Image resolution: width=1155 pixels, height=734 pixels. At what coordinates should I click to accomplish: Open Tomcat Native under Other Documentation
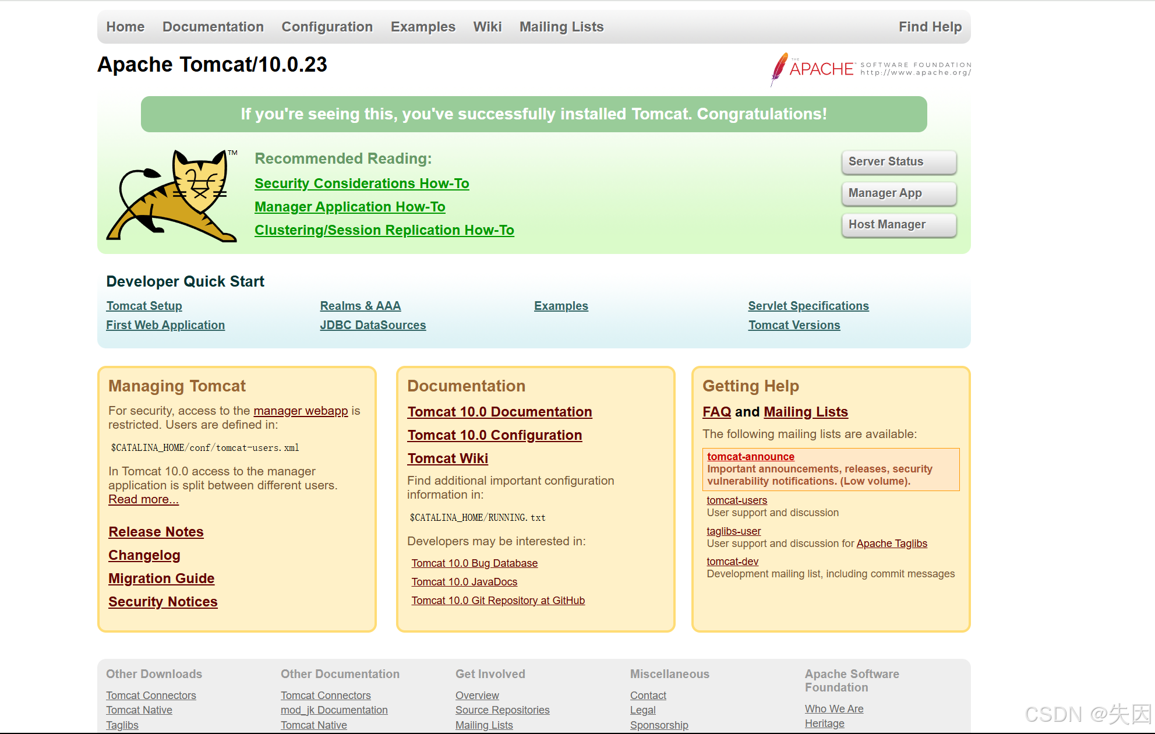(x=314, y=725)
